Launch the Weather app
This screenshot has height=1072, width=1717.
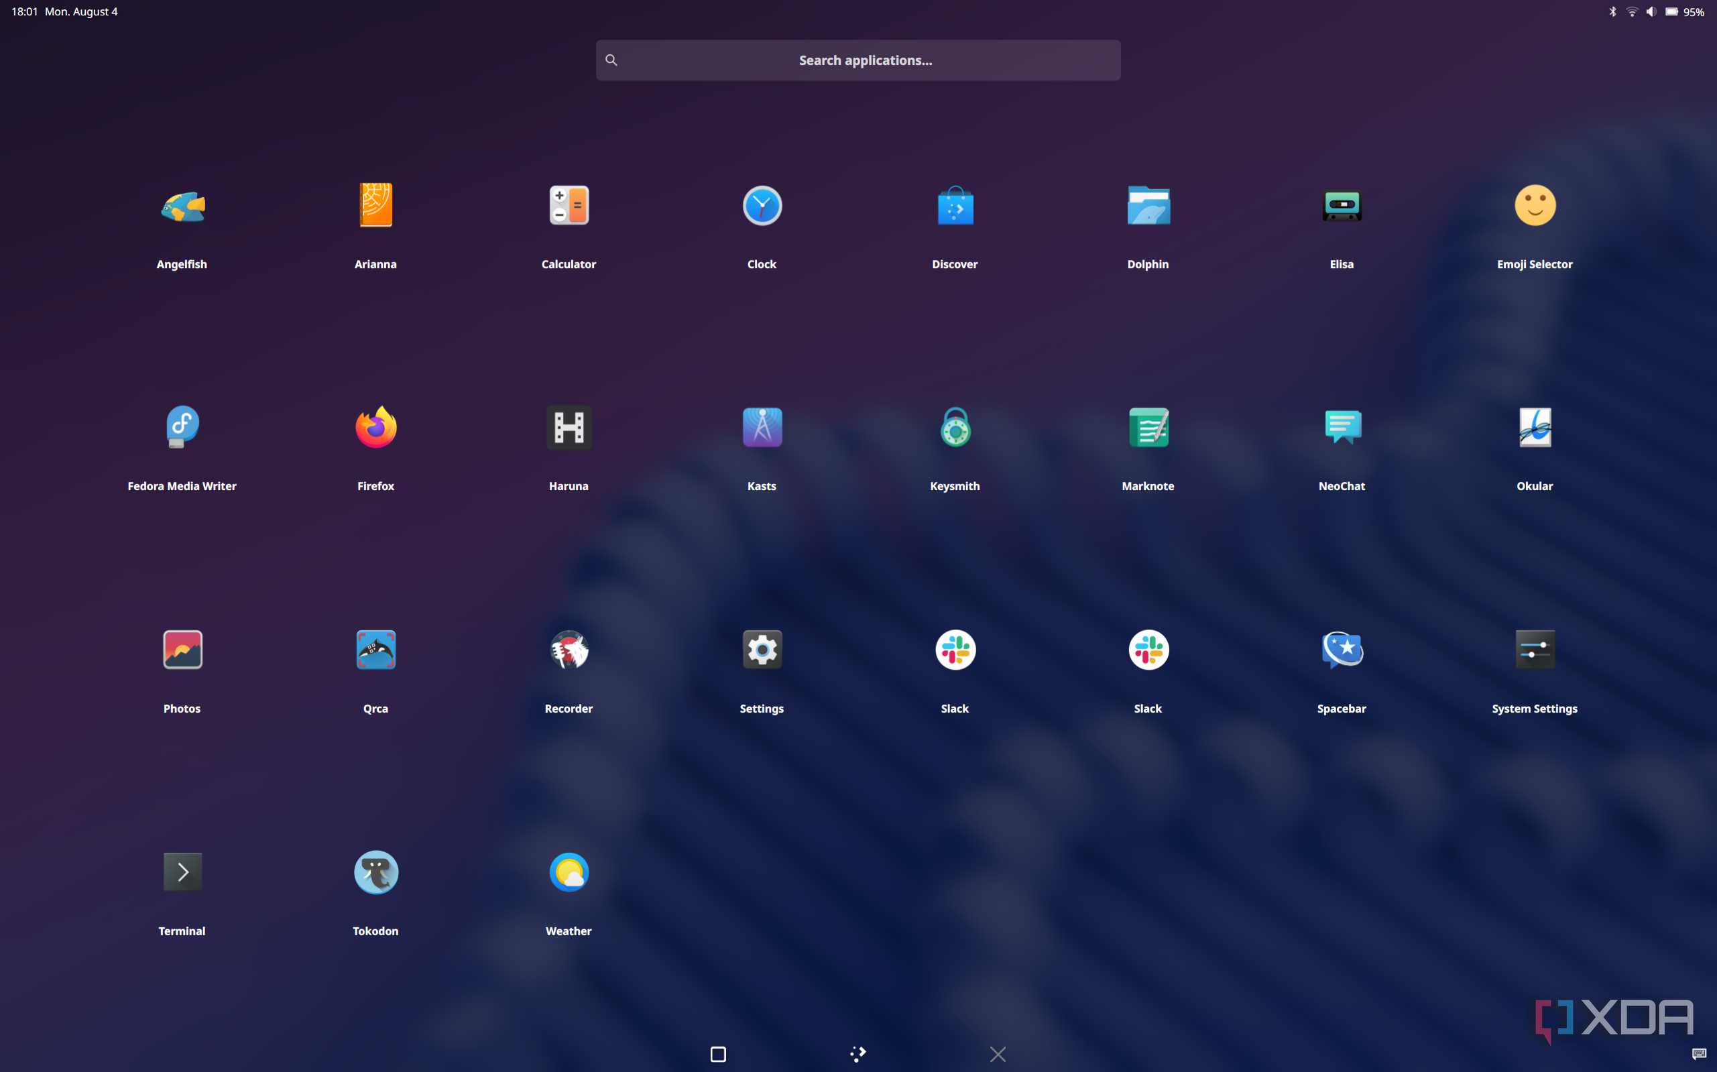tap(569, 872)
